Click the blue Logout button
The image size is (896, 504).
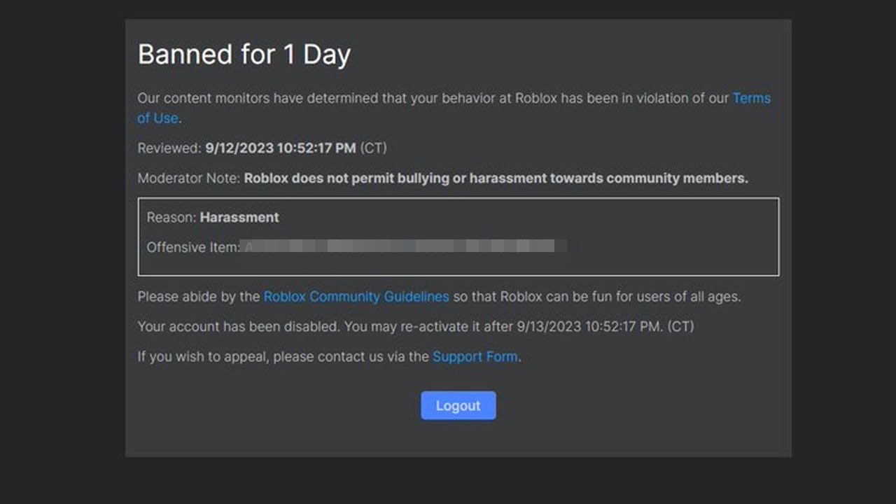(x=458, y=405)
